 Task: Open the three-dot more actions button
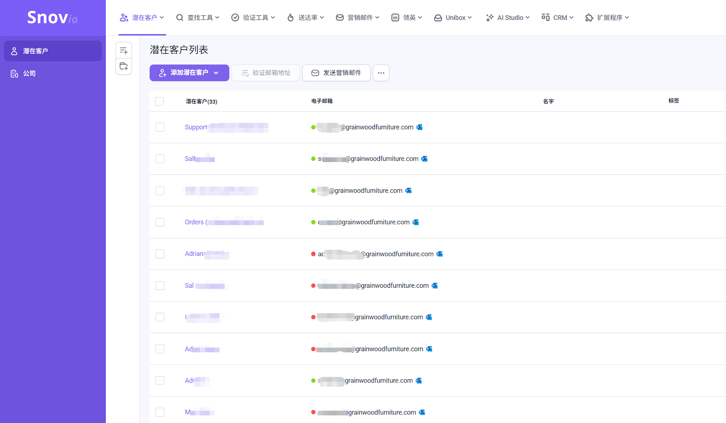coord(381,73)
